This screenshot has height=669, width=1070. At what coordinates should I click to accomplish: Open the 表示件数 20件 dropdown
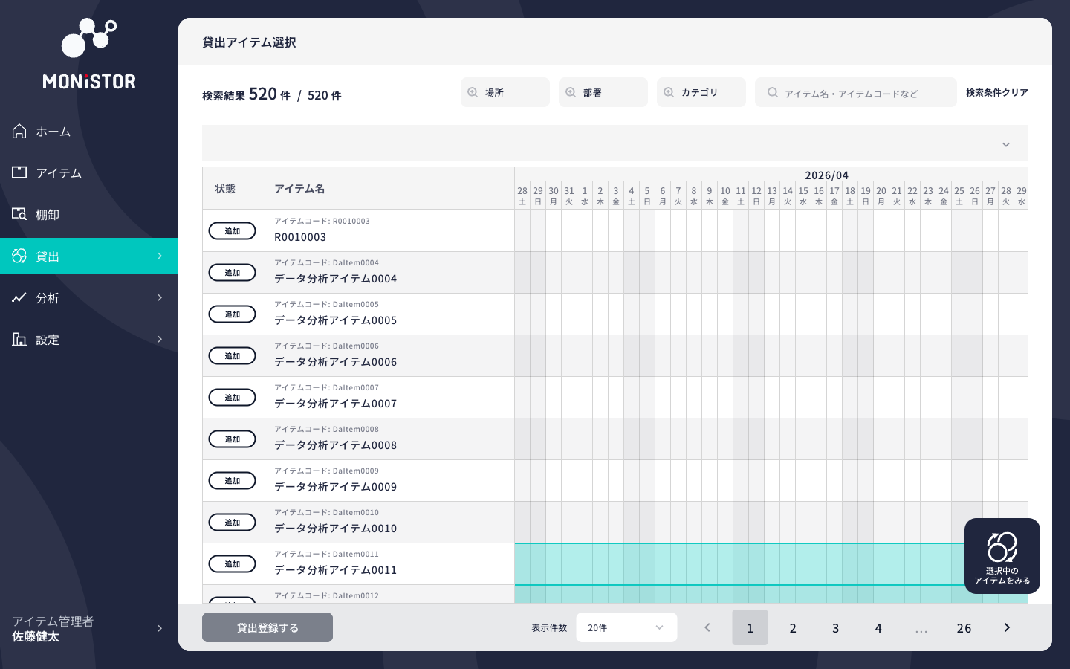tap(626, 628)
